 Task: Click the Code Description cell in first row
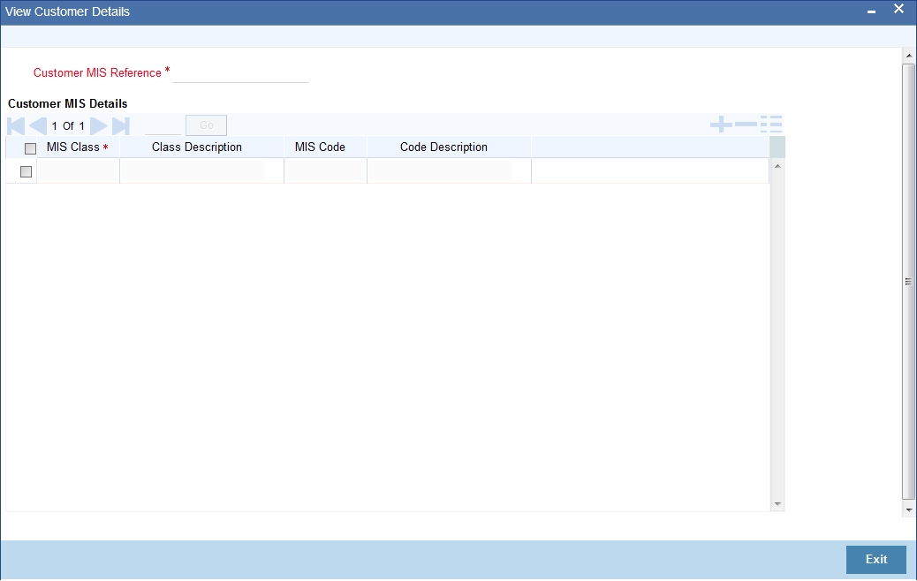click(440, 170)
